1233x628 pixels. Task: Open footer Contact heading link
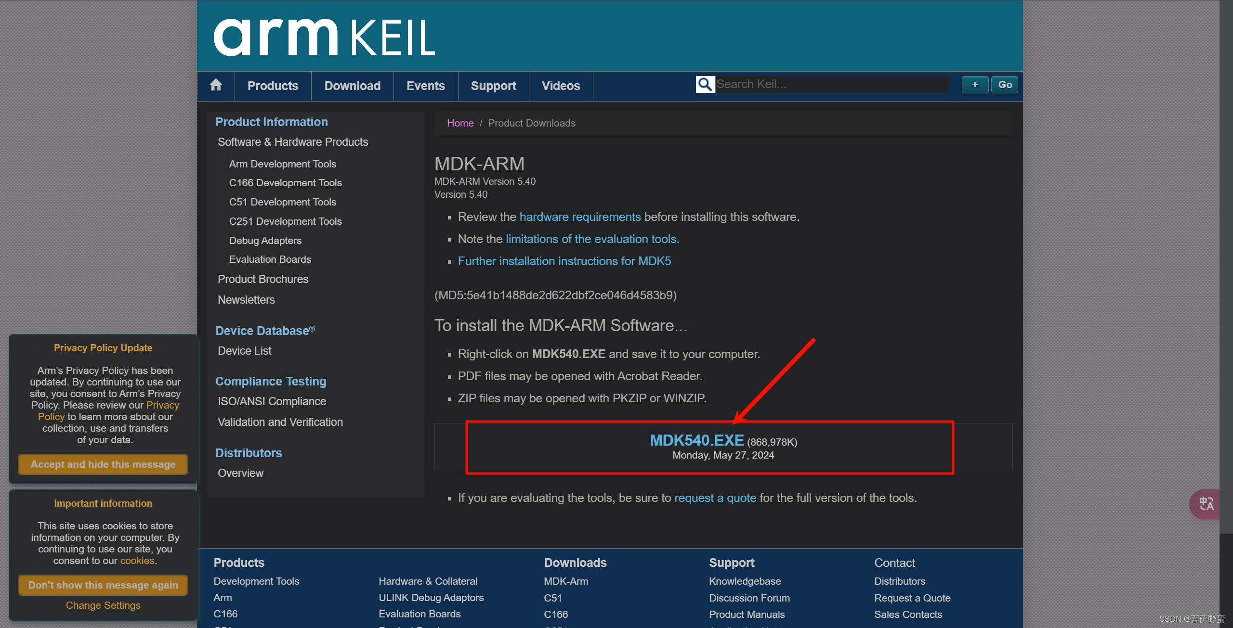(x=894, y=563)
